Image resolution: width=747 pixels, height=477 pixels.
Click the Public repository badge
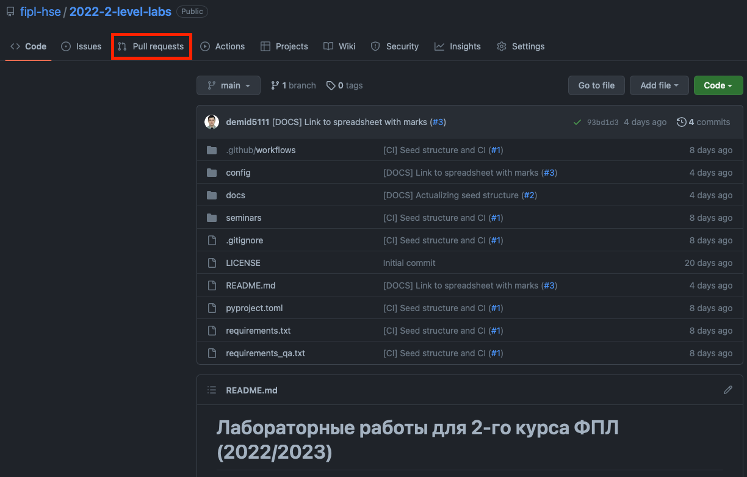pyautogui.click(x=192, y=12)
